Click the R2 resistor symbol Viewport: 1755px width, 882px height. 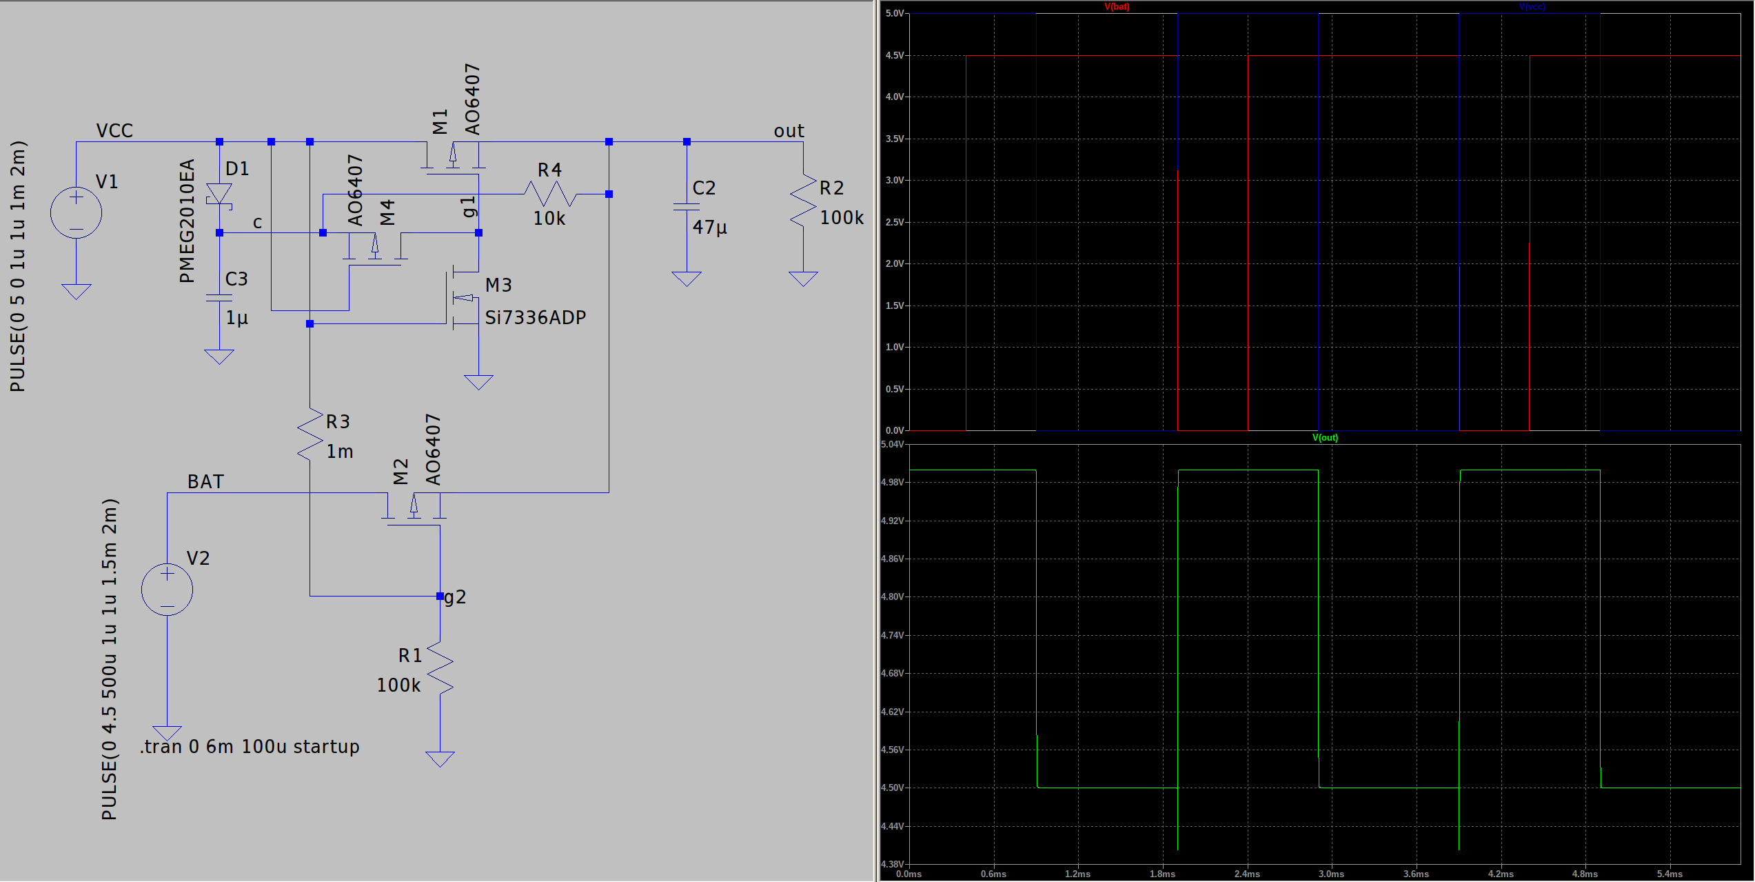(x=803, y=200)
